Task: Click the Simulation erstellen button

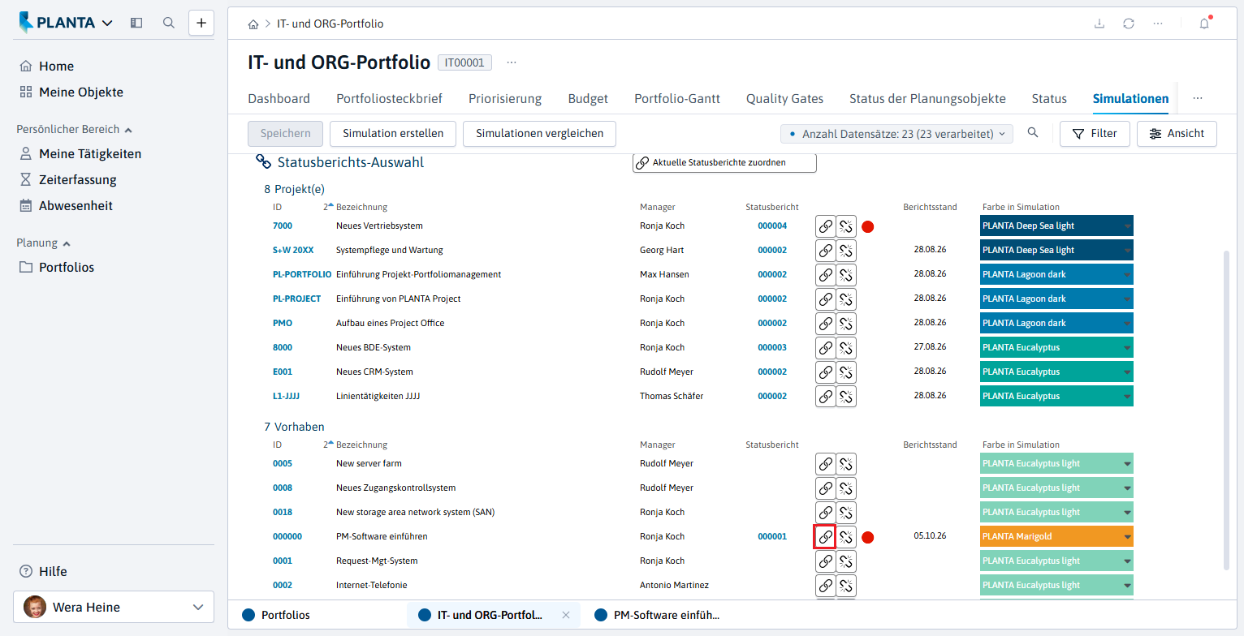Action: (x=393, y=134)
